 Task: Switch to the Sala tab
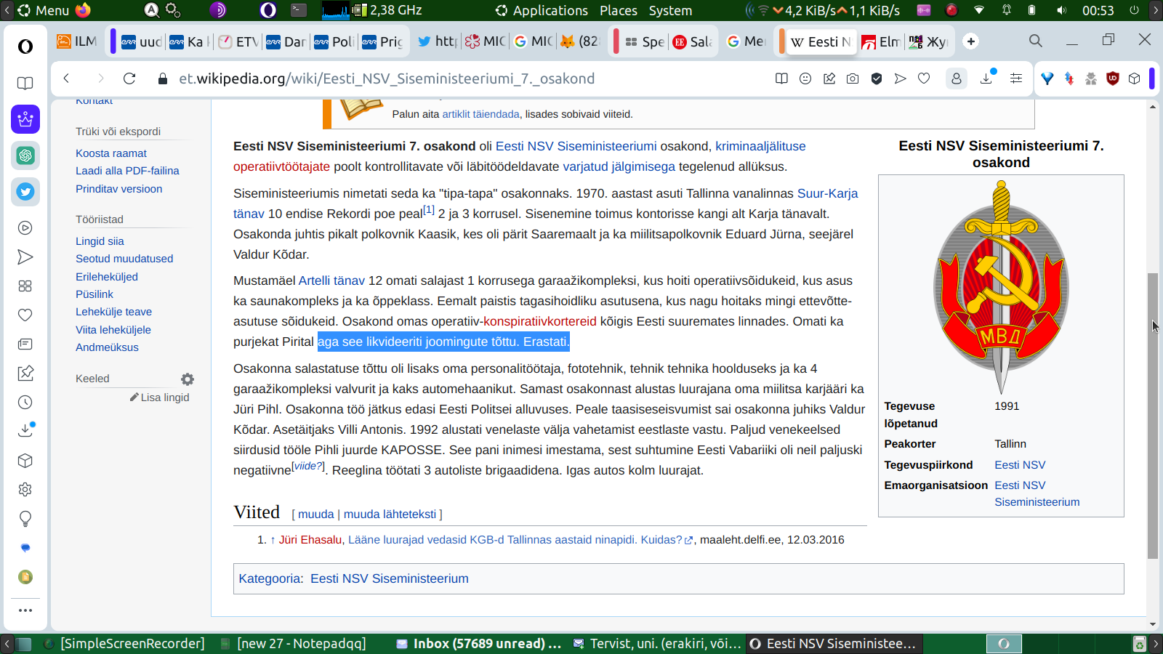(x=692, y=41)
